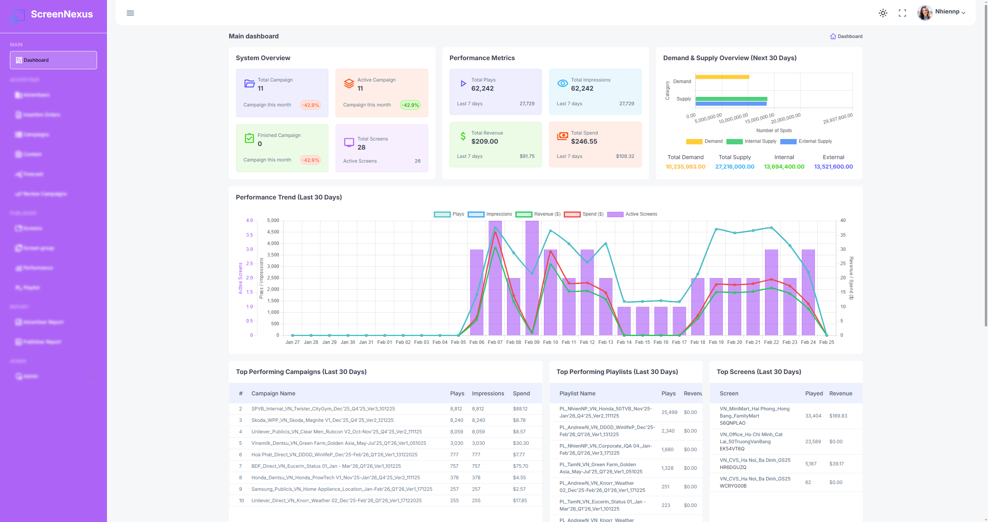Open Advertiser Report in sidebar
This screenshot has height=522, width=988.
(x=43, y=322)
